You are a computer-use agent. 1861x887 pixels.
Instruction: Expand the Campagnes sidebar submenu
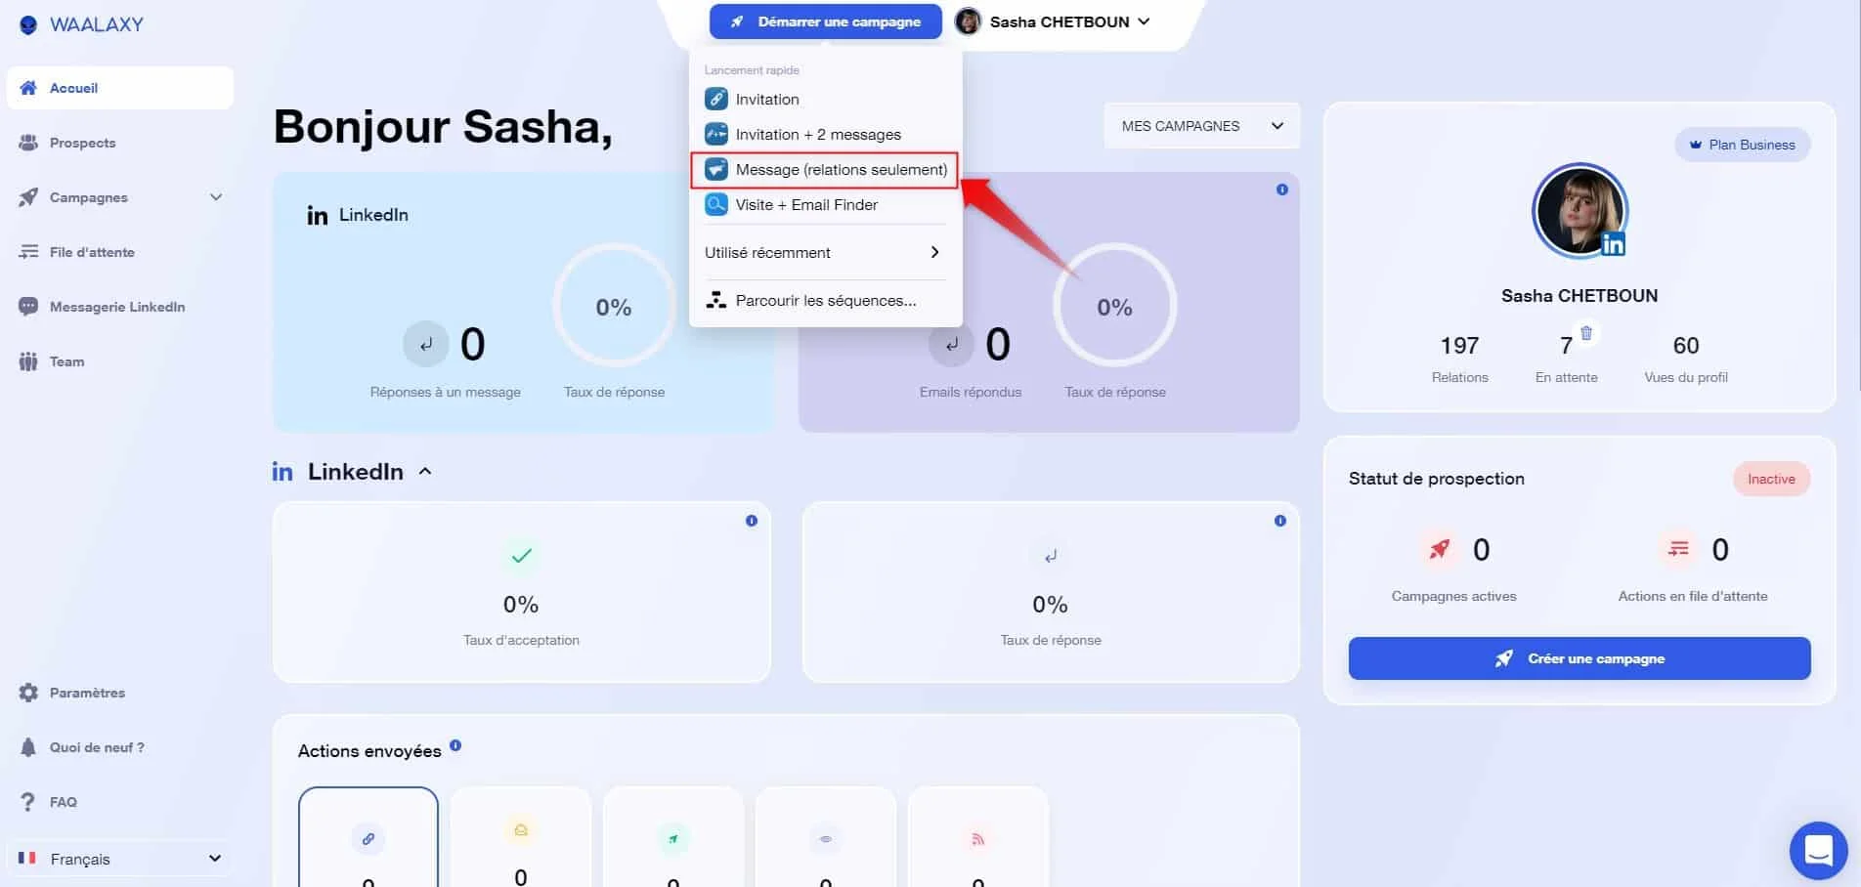coord(216,197)
